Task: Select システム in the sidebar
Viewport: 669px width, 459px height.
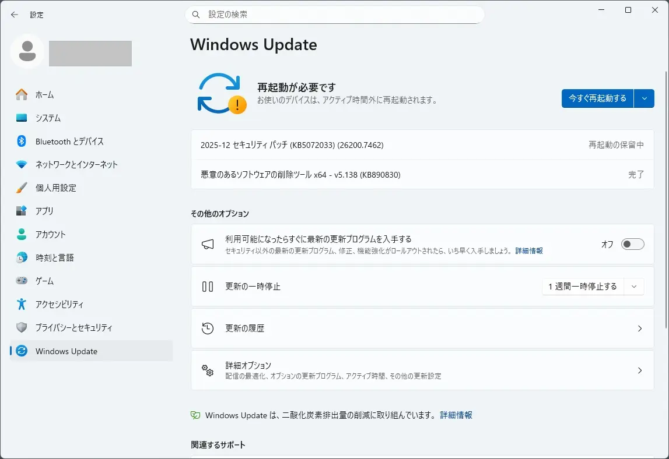Action: point(48,118)
